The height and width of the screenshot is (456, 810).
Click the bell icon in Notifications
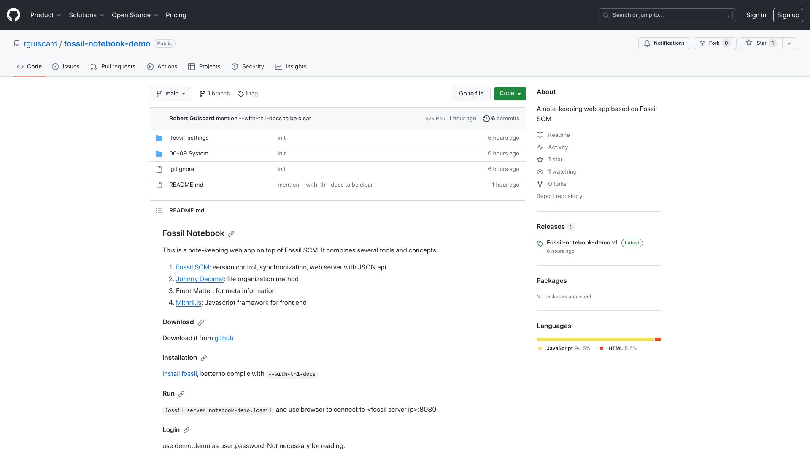[647, 43]
